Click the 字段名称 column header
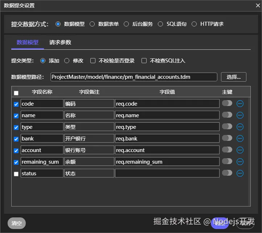 click(42, 92)
